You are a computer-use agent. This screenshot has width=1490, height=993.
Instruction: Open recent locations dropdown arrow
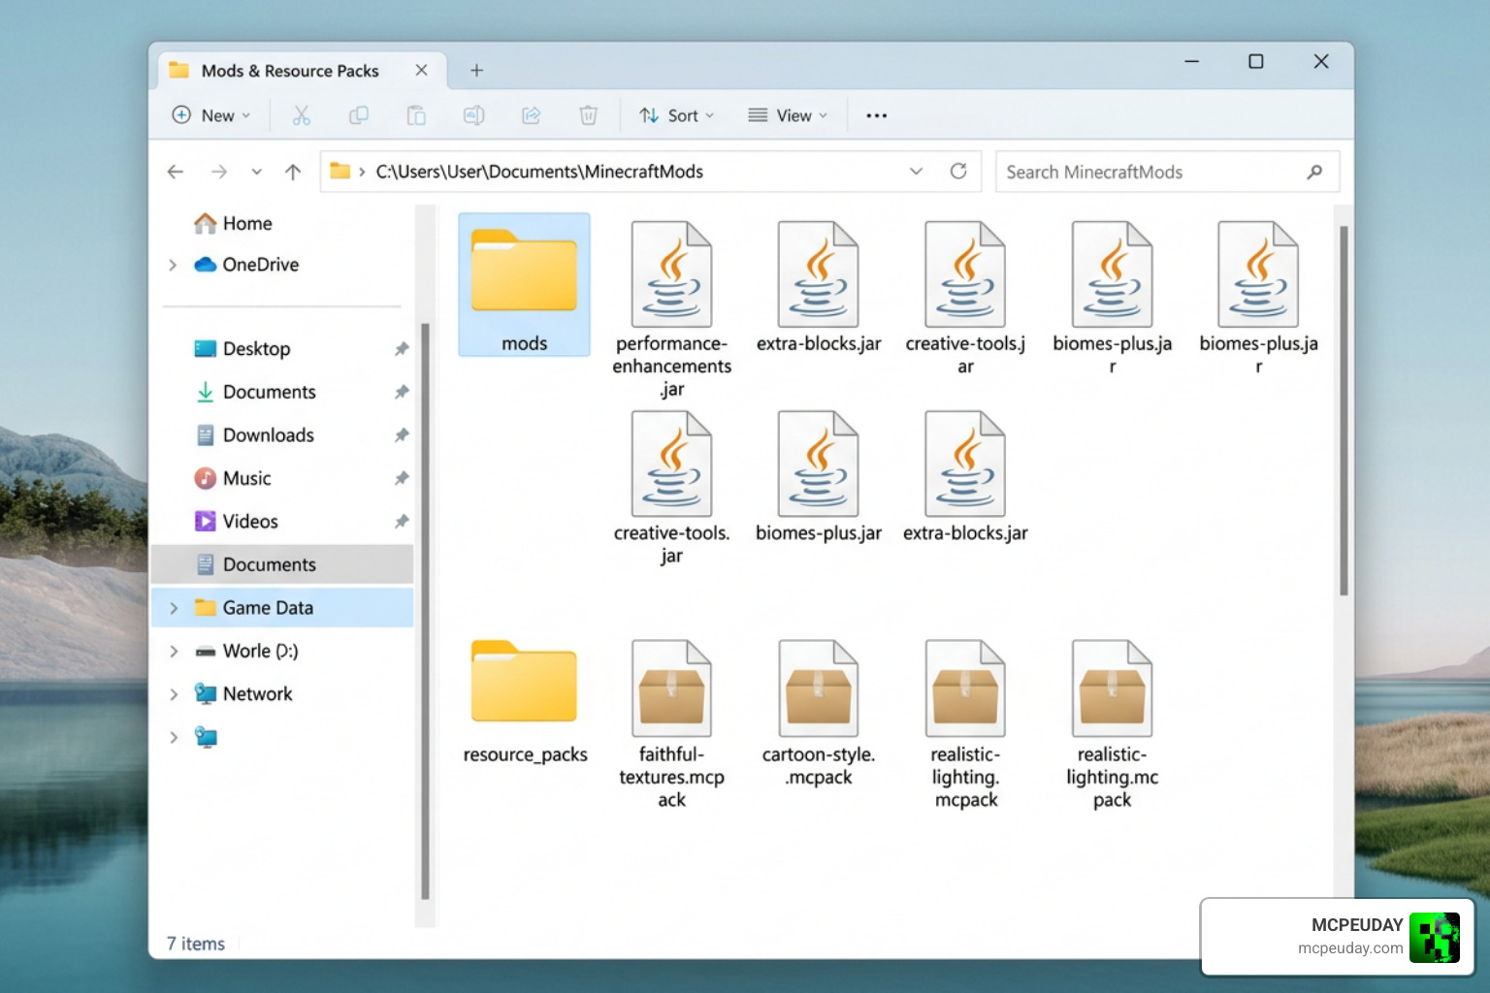pos(256,172)
